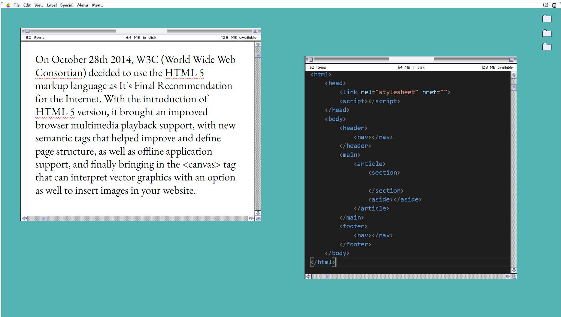Open the Edit menu
This screenshot has width=561, height=317.
click(26, 5)
